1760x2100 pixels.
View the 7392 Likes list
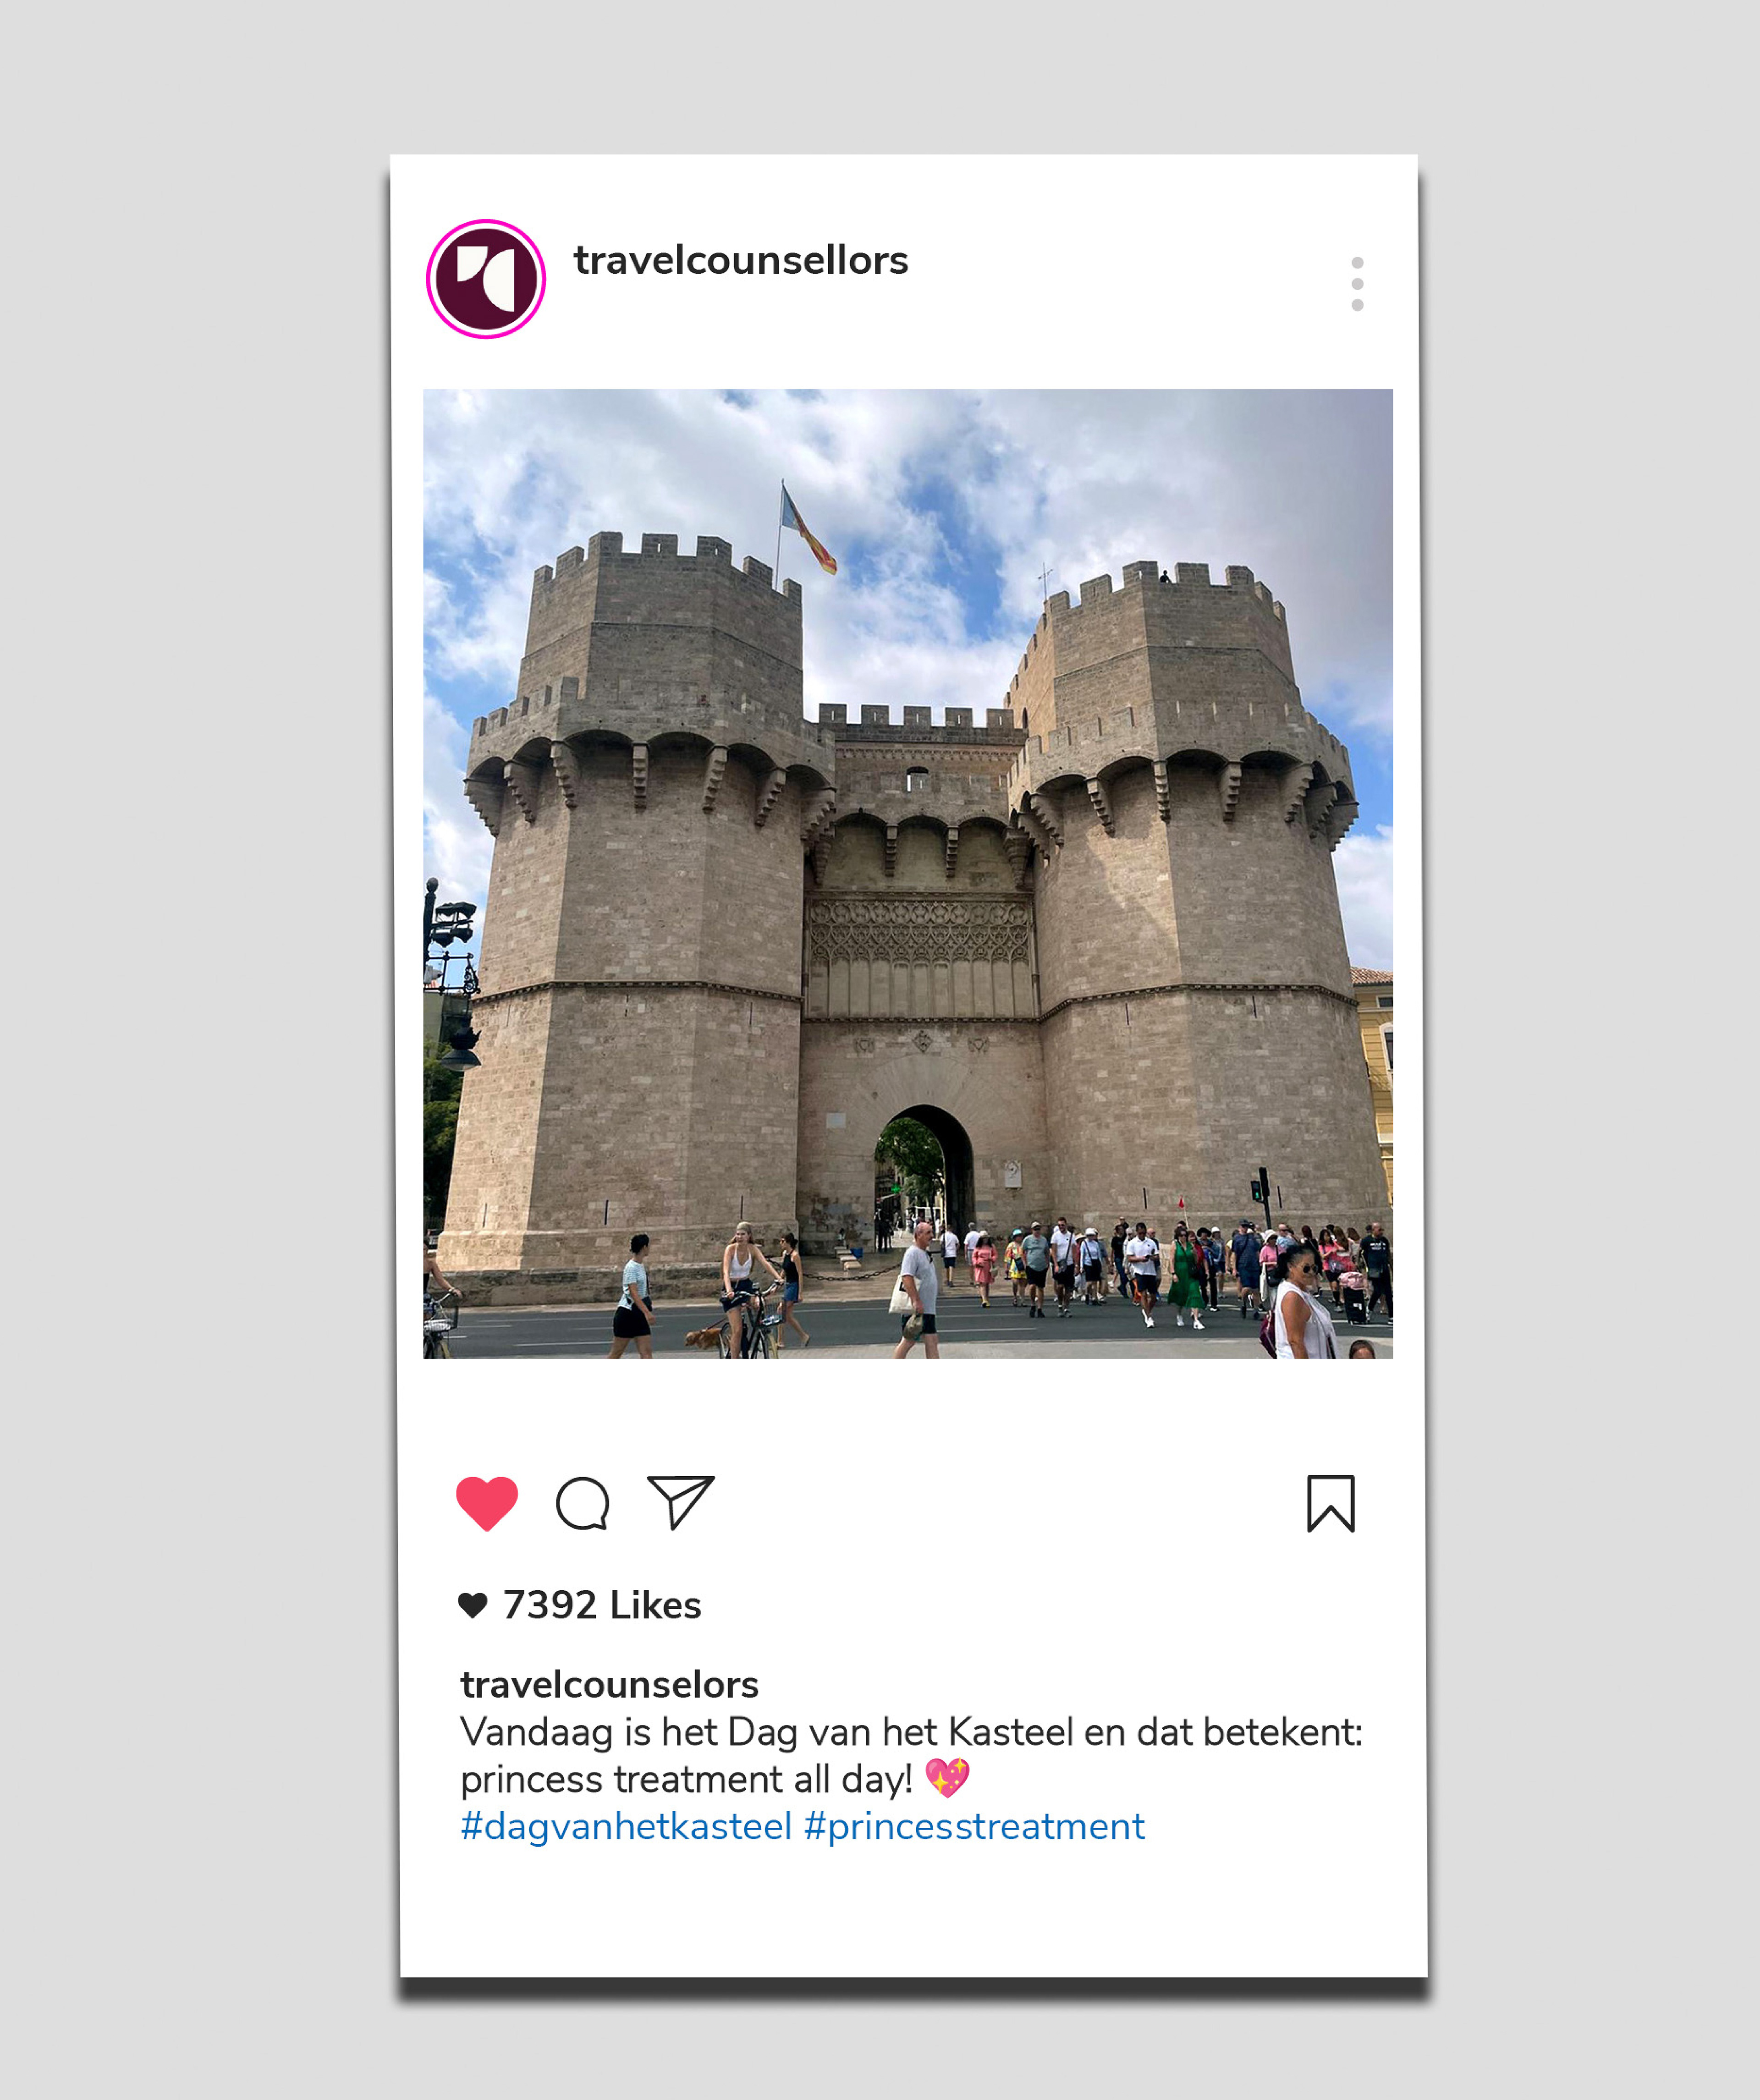tap(602, 1605)
